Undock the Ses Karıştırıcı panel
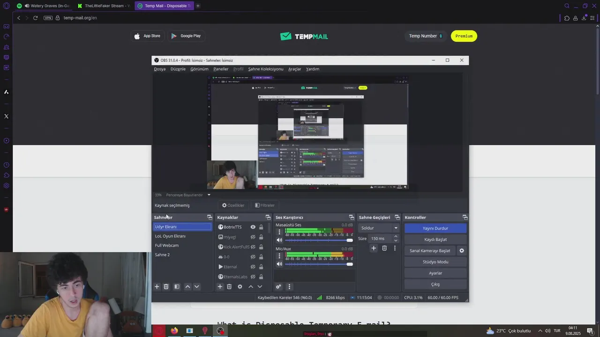The image size is (600, 337). (x=352, y=217)
